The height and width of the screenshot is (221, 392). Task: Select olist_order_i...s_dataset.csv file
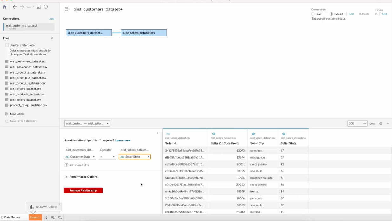click(28, 72)
